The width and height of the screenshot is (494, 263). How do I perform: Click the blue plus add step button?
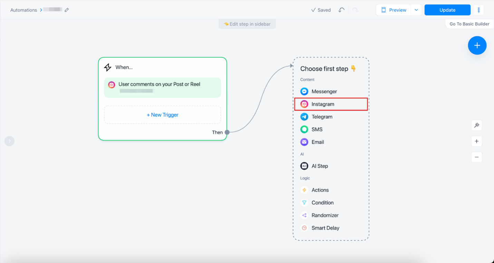[477, 46]
